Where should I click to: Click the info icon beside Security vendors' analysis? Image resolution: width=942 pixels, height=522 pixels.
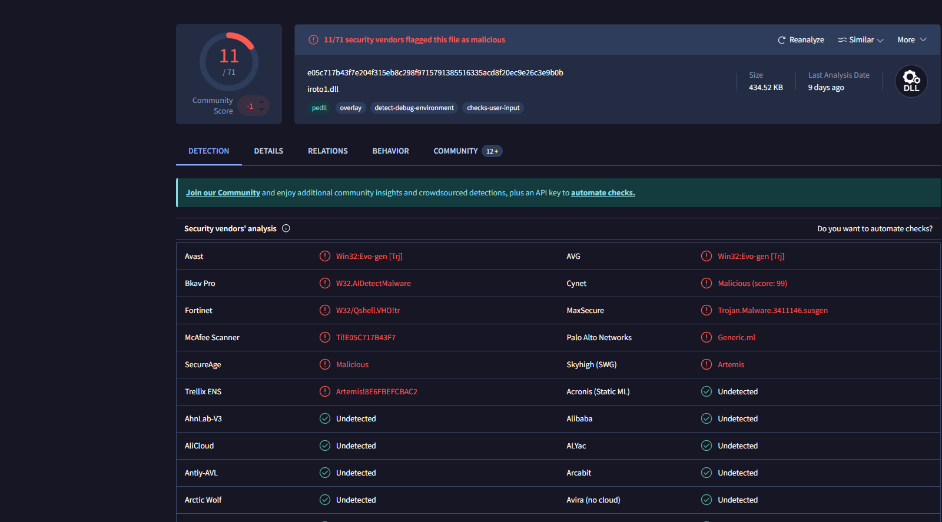coord(286,228)
